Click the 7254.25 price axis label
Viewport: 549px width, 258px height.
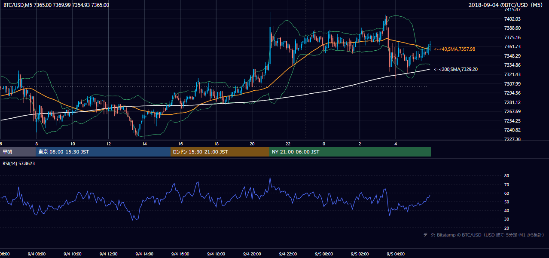[512, 121]
